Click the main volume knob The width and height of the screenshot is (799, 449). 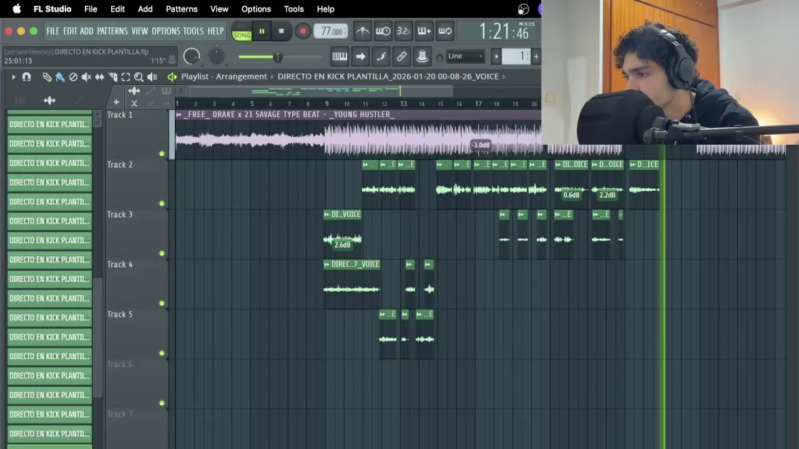192,56
